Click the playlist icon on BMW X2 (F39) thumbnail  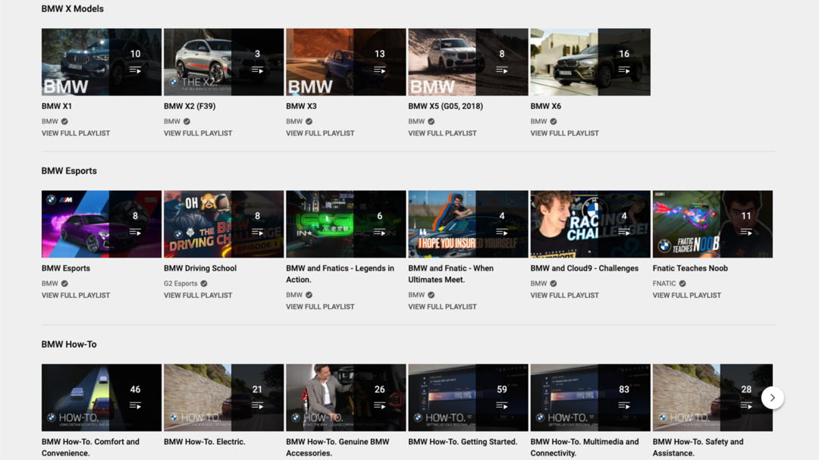(x=258, y=70)
